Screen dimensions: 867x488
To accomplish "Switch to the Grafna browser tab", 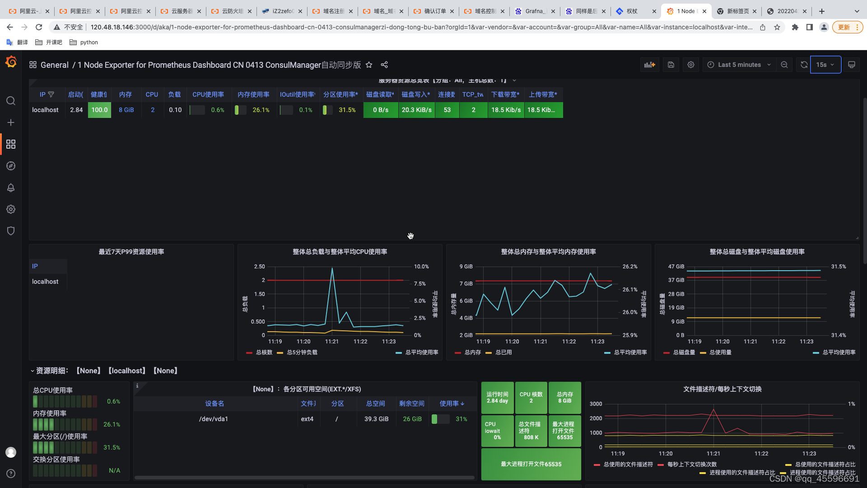I will point(535,11).
